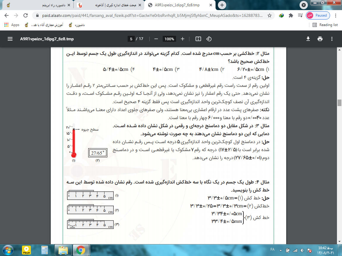The height and width of the screenshot is (256, 342).
Task: Click the colorful extension icon near the bookmark star
Action: [x=281, y=15]
